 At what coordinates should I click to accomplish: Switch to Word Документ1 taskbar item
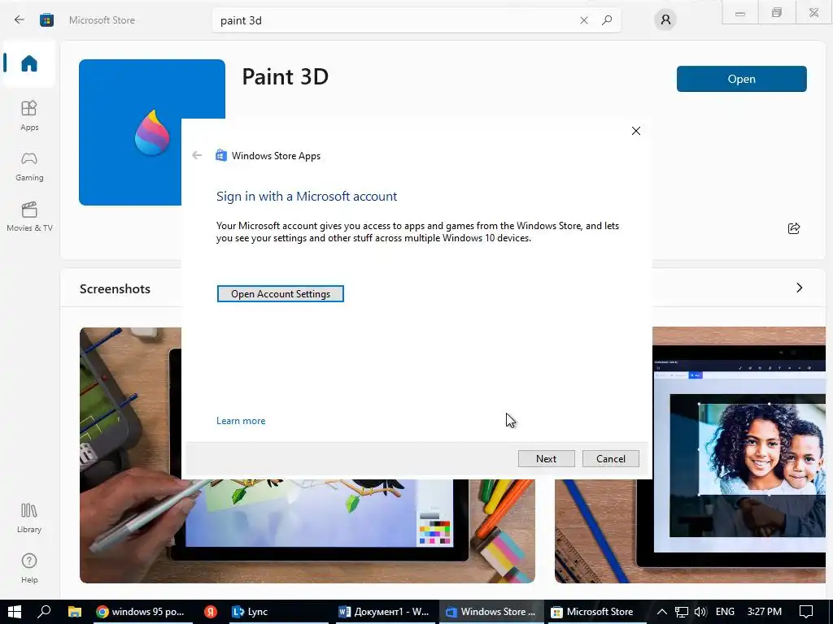[x=385, y=612]
